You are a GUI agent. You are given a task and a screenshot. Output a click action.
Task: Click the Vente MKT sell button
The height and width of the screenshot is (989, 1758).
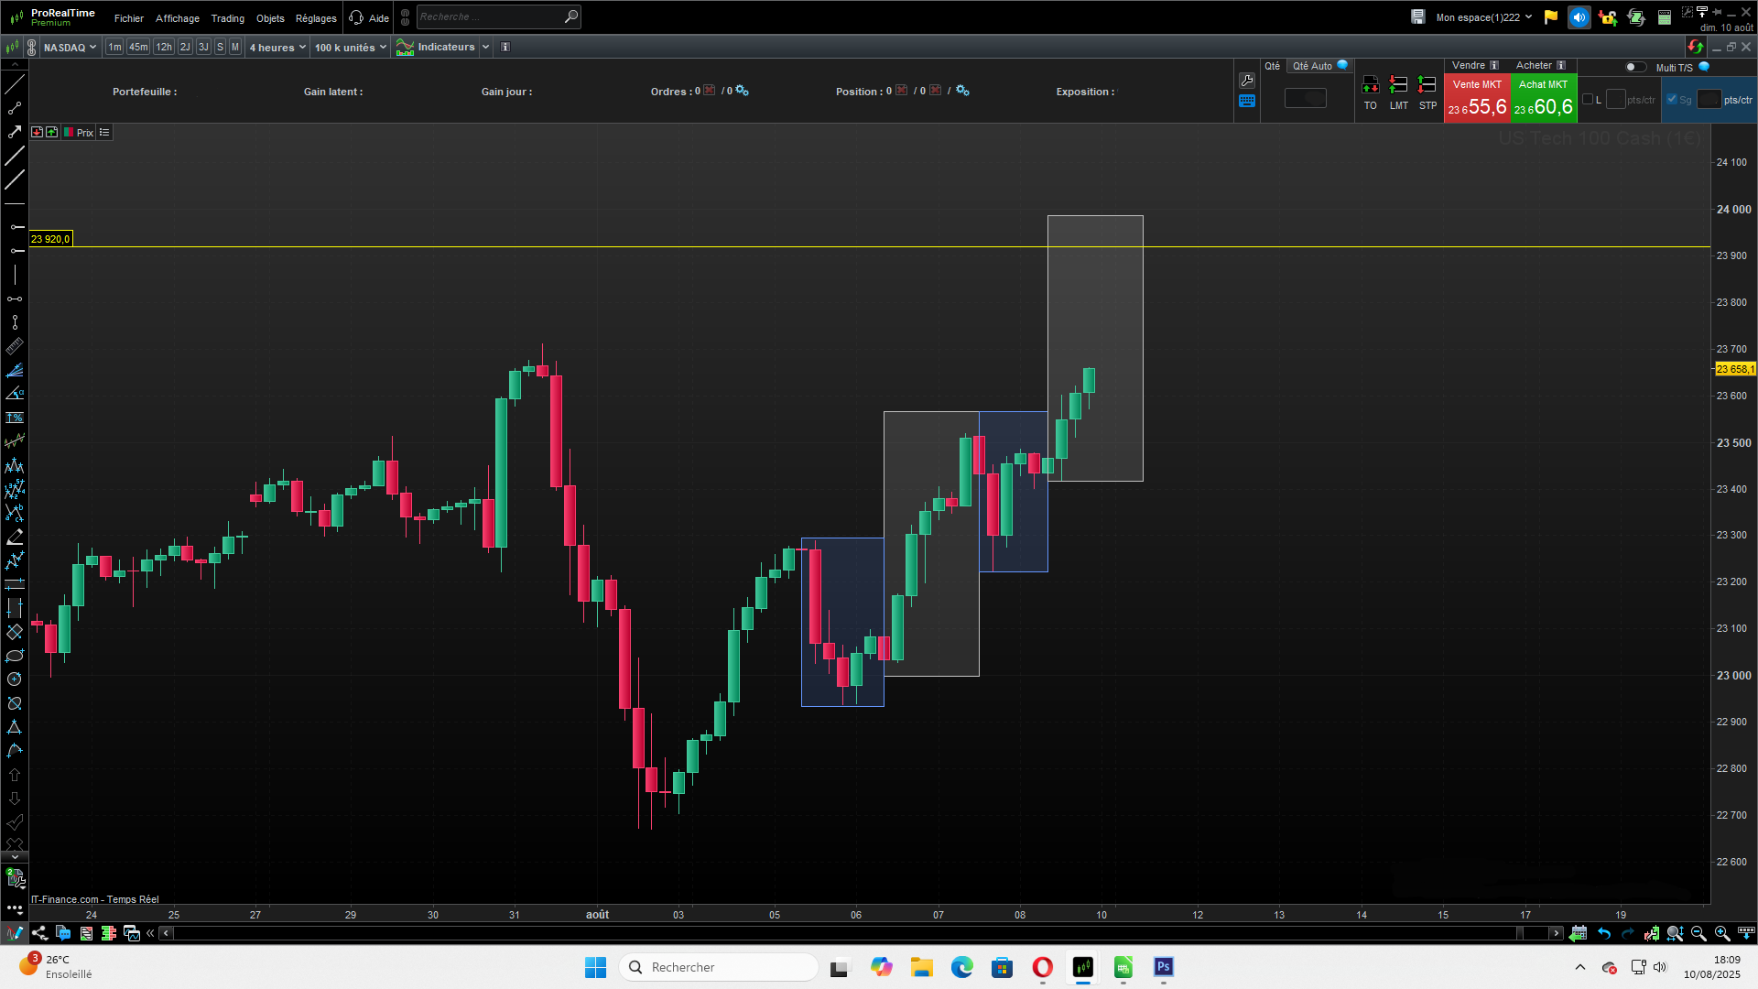pos(1477,99)
